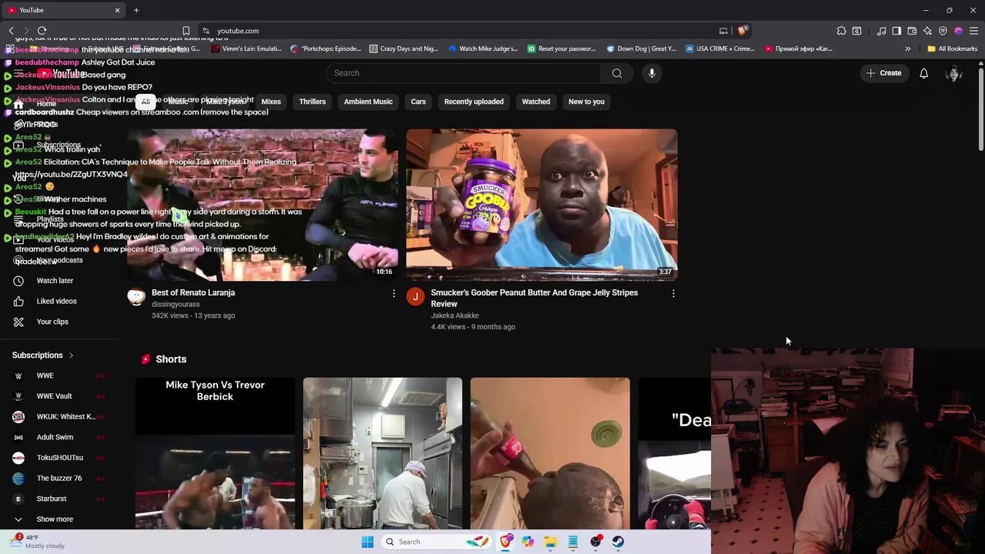
Task: Expand Show more subscriptions
Action: tap(54, 519)
